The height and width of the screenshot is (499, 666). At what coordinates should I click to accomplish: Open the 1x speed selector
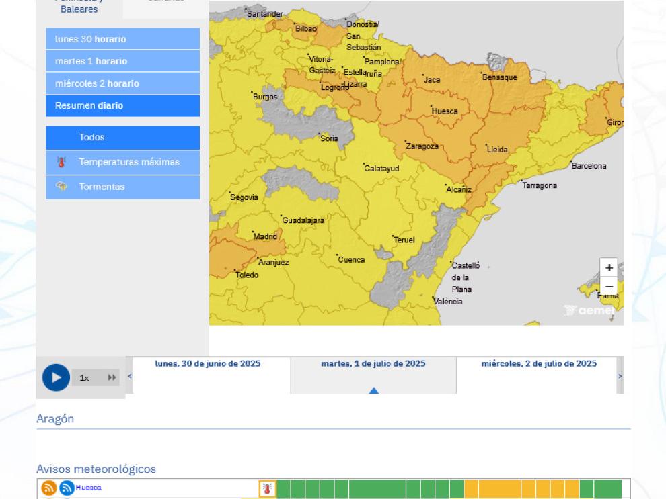(96, 377)
